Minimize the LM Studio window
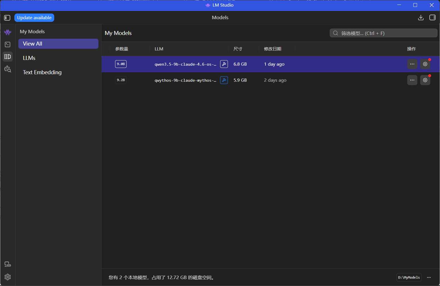This screenshot has width=440, height=286. tap(399, 5)
